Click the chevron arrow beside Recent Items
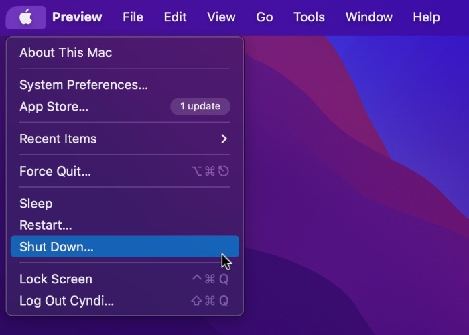This screenshot has width=469, height=335. click(224, 139)
